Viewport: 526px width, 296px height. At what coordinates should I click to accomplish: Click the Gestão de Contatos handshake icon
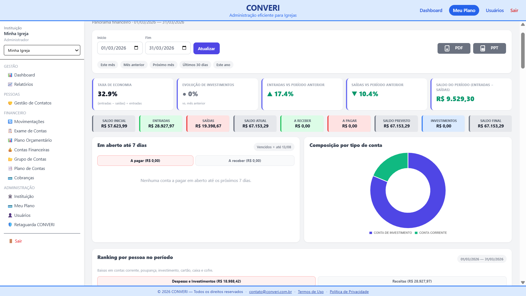coord(10,103)
